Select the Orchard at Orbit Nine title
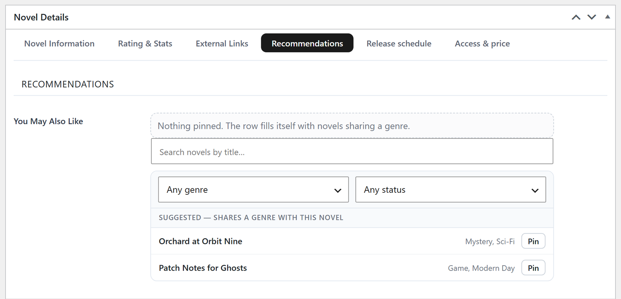This screenshot has height=299, width=621. [x=201, y=241]
